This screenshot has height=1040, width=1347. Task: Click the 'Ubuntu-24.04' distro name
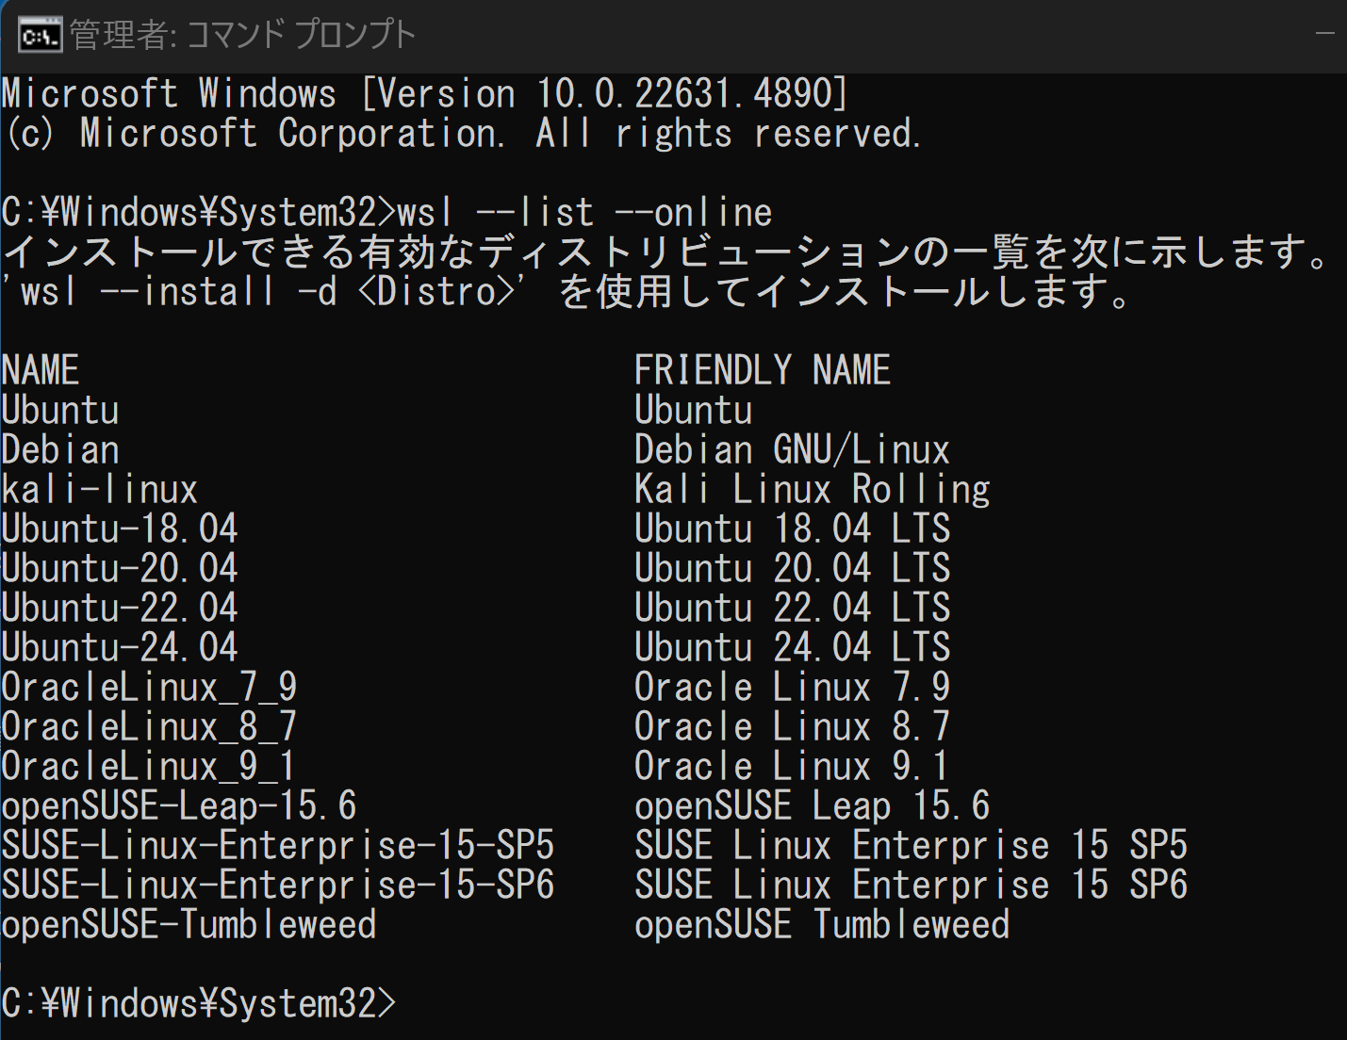click(120, 647)
